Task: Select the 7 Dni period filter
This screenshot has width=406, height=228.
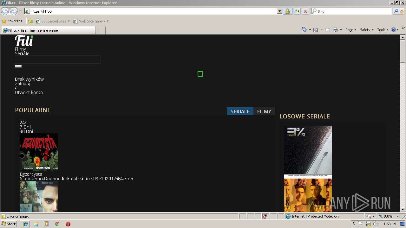Action: click(x=25, y=127)
